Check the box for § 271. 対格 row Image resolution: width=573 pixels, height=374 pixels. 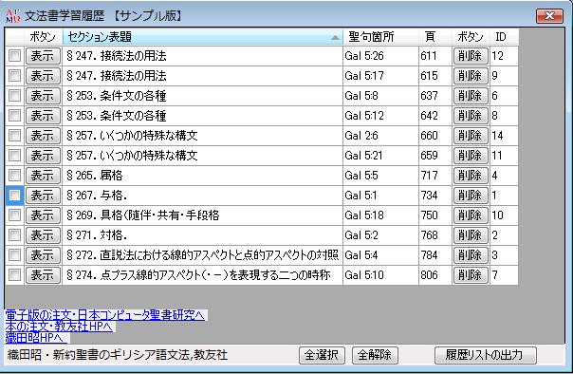(x=14, y=235)
